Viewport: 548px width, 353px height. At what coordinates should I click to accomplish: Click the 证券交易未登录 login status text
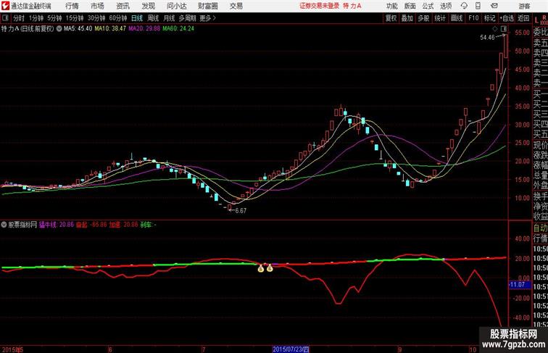click(x=320, y=6)
